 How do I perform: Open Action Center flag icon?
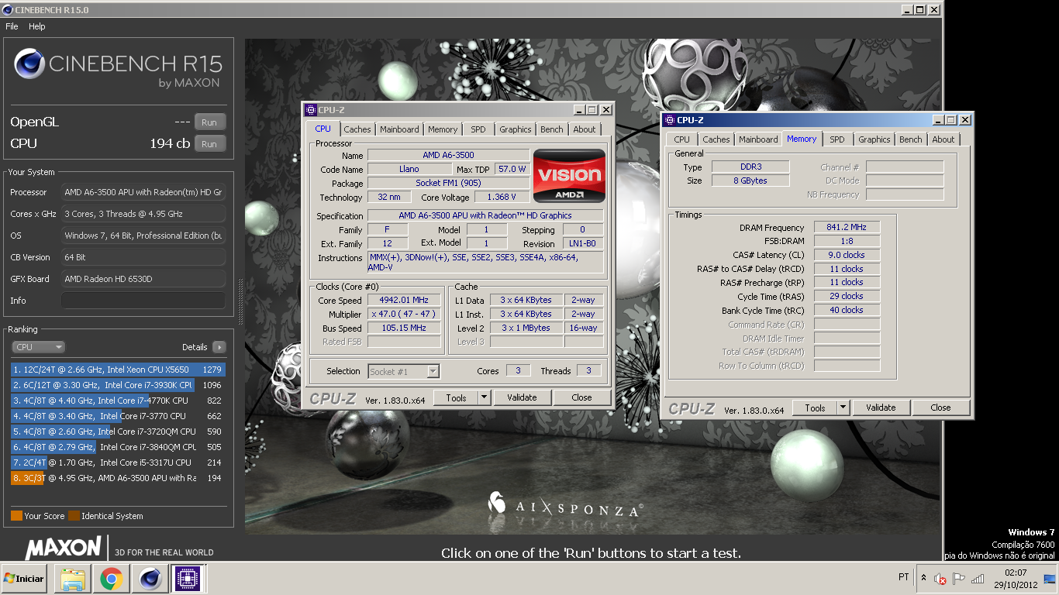coord(959,579)
